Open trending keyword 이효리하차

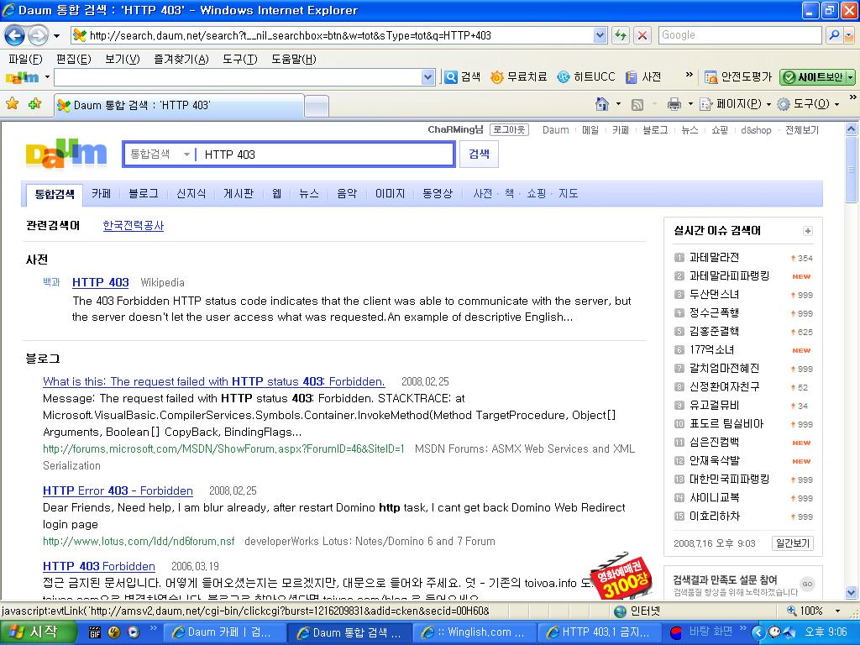coord(715,517)
